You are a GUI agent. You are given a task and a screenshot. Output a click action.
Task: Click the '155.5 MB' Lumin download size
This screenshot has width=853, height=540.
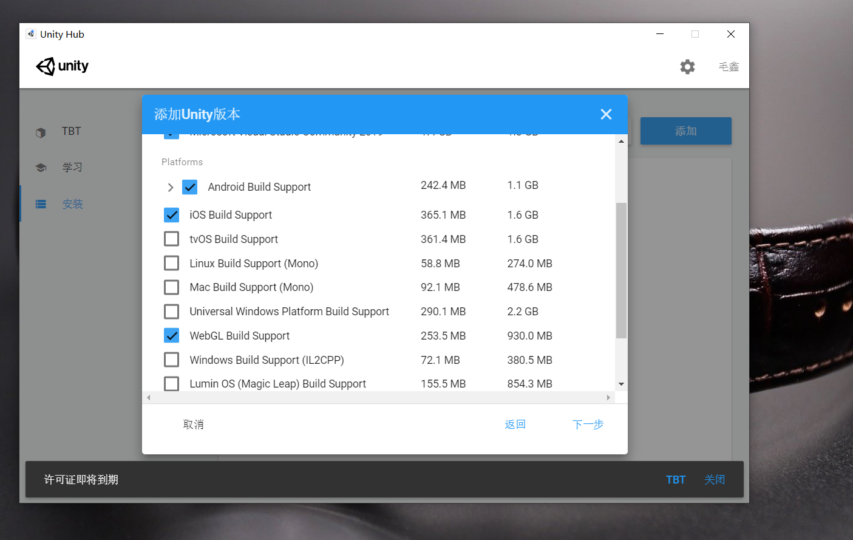443,384
